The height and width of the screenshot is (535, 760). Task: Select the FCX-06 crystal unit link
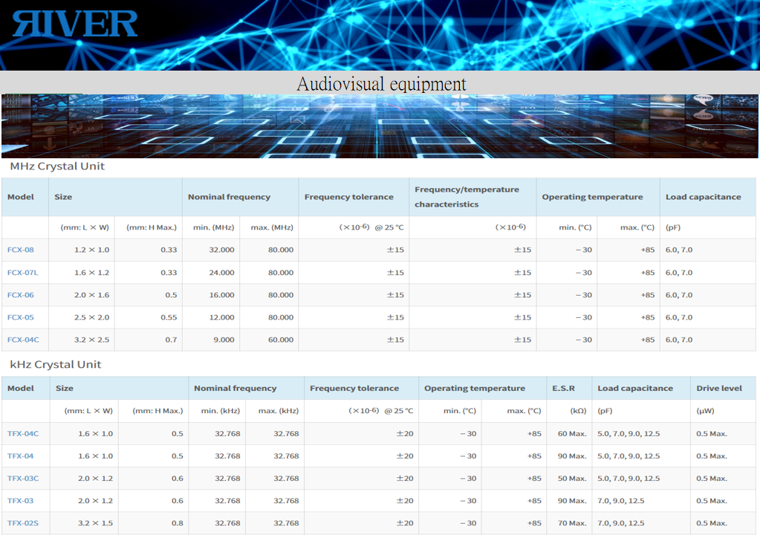21,295
